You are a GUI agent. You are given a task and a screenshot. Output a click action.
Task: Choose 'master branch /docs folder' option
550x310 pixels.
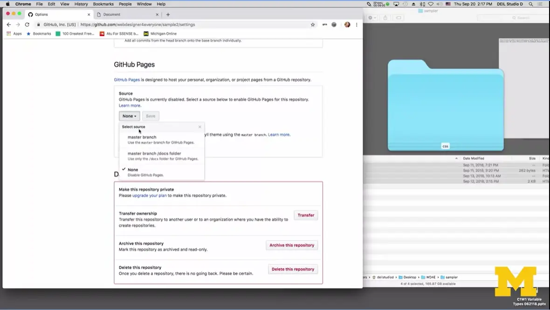click(154, 153)
